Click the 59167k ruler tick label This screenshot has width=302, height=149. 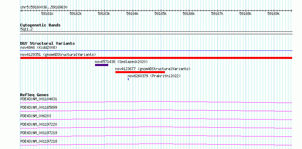pyautogui.click(x=217, y=14)
